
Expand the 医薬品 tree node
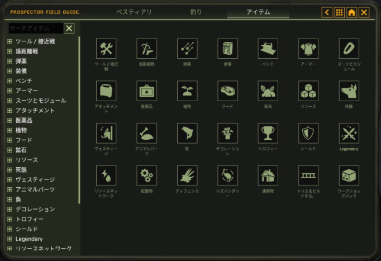coord(9,121)
